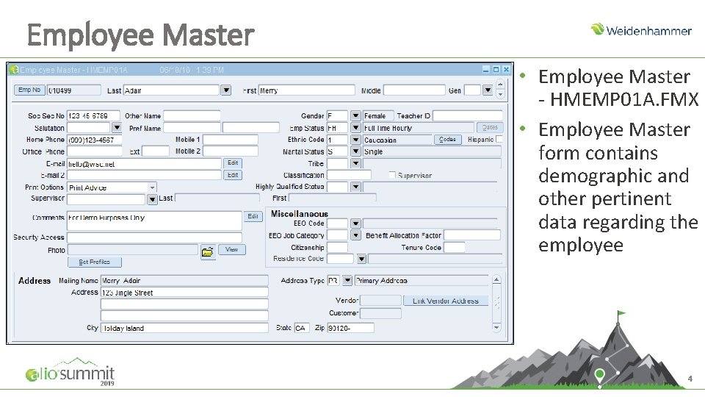Click the Vendor field
The height and width of the screenshot is (397, 705).
tap(381, 301)
